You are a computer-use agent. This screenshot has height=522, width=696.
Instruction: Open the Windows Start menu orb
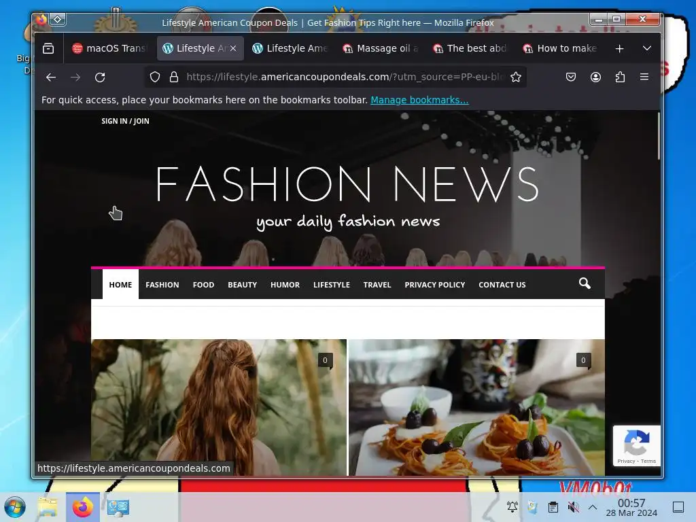pyautogui.click(x=15, y=507)
